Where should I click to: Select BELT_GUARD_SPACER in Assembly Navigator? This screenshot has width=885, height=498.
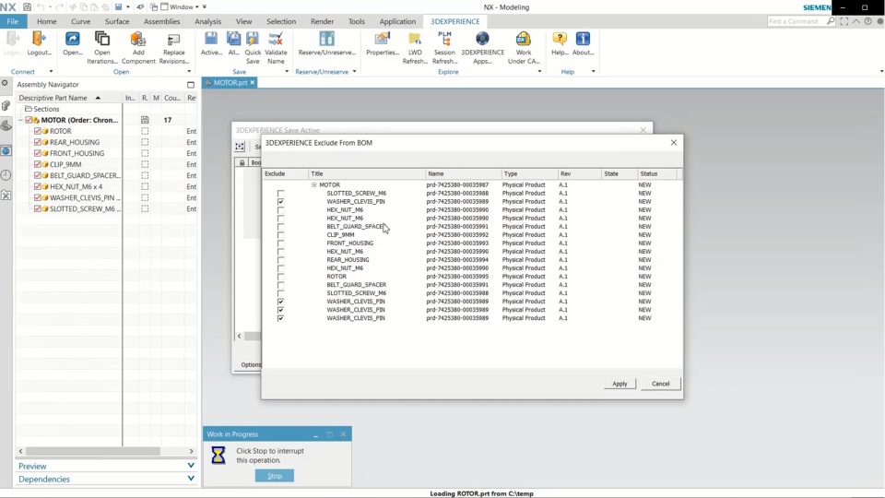(85, 175)
